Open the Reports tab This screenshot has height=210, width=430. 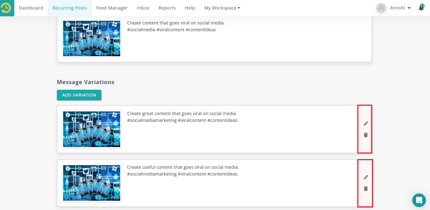pyautogui.click(x=167, y=8)
